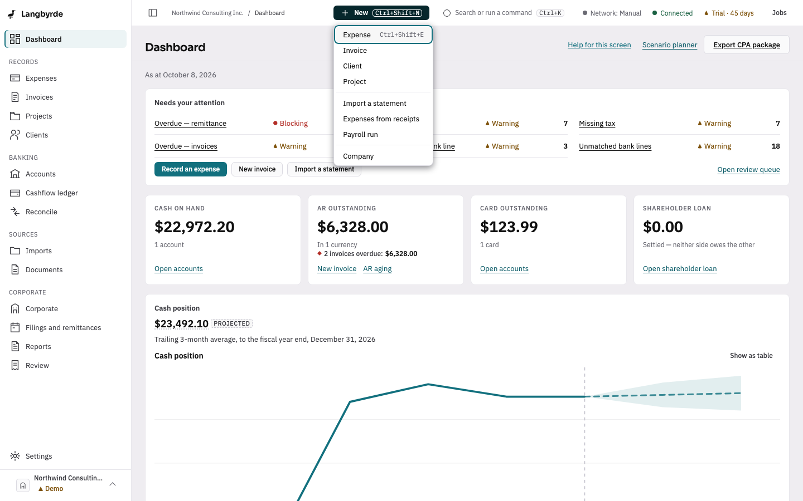
Task: Toggle the sidebar panel icon
Action: click(x=153, y=13)
